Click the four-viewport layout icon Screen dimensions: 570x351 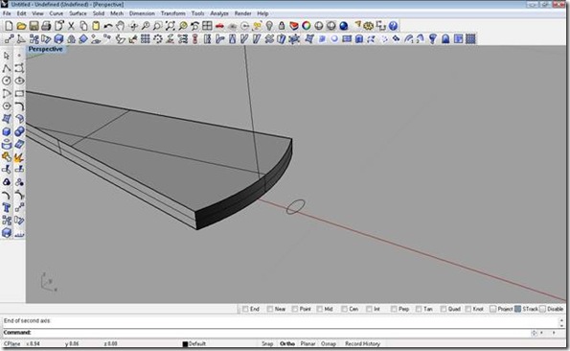[207, 26]
